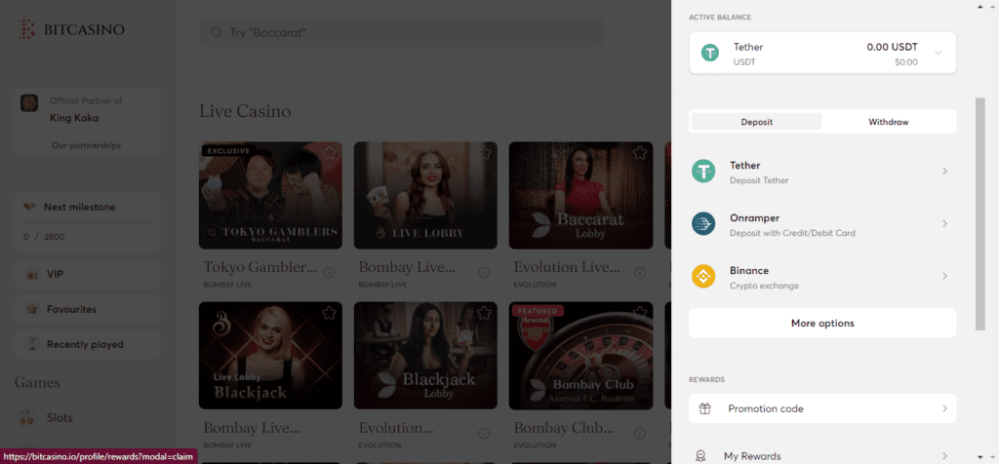Open info for Evolution Live Baccarat game
The width and height of the screenshot is (999, 464).
click(x=639, y=272)
